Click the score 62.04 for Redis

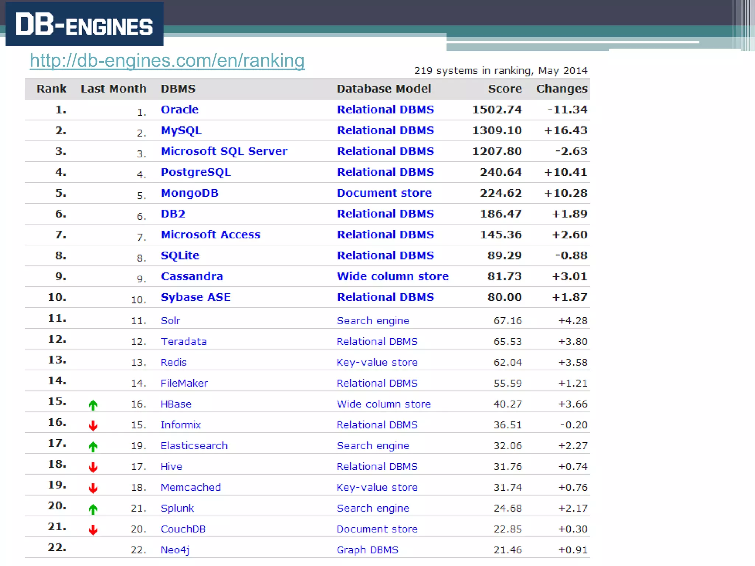coord(508,363)
